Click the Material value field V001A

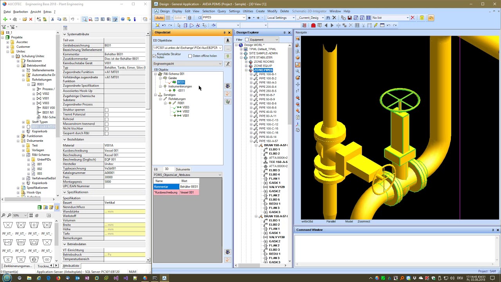pos(124,146)
